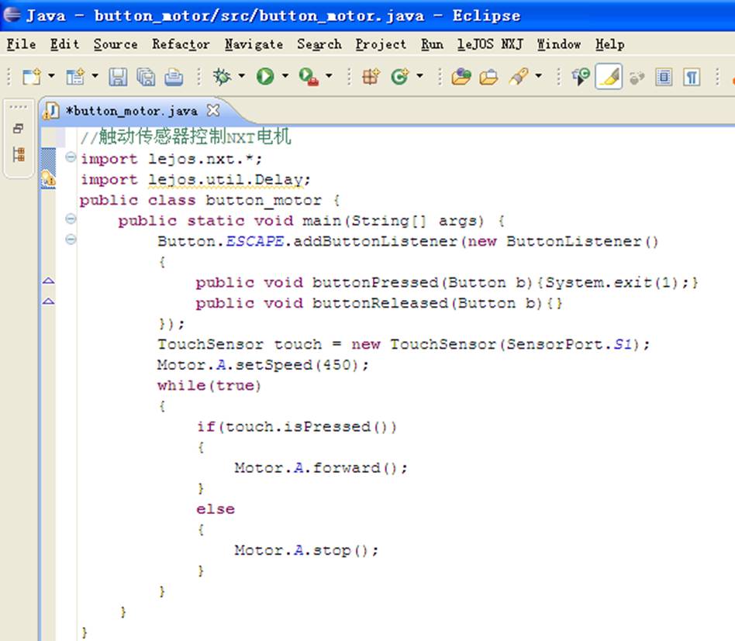Open the Run dropdown arrow

pyautogui.click(x=285, y=75)
